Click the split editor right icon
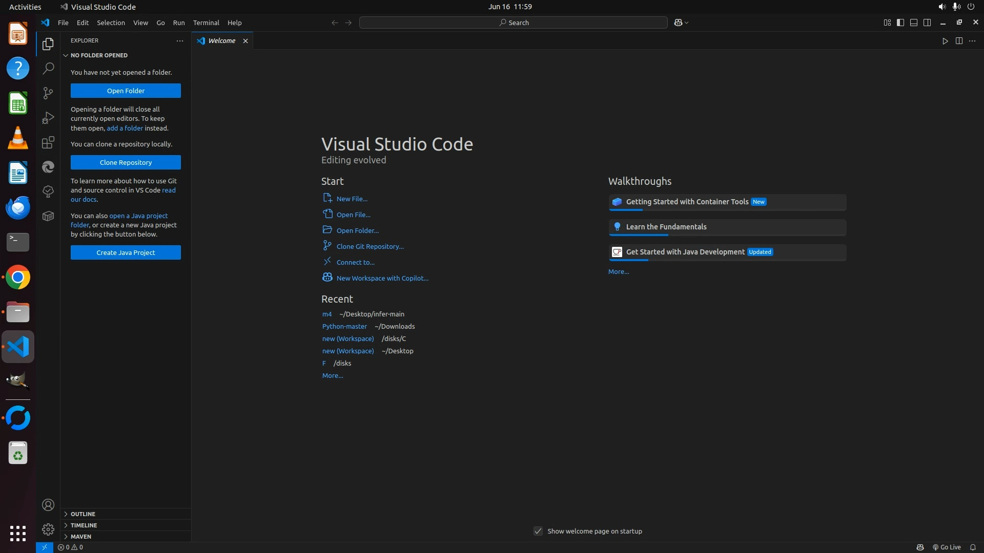Image resolution: width=984 pixels, height=553 pixels. coord(958,41)
